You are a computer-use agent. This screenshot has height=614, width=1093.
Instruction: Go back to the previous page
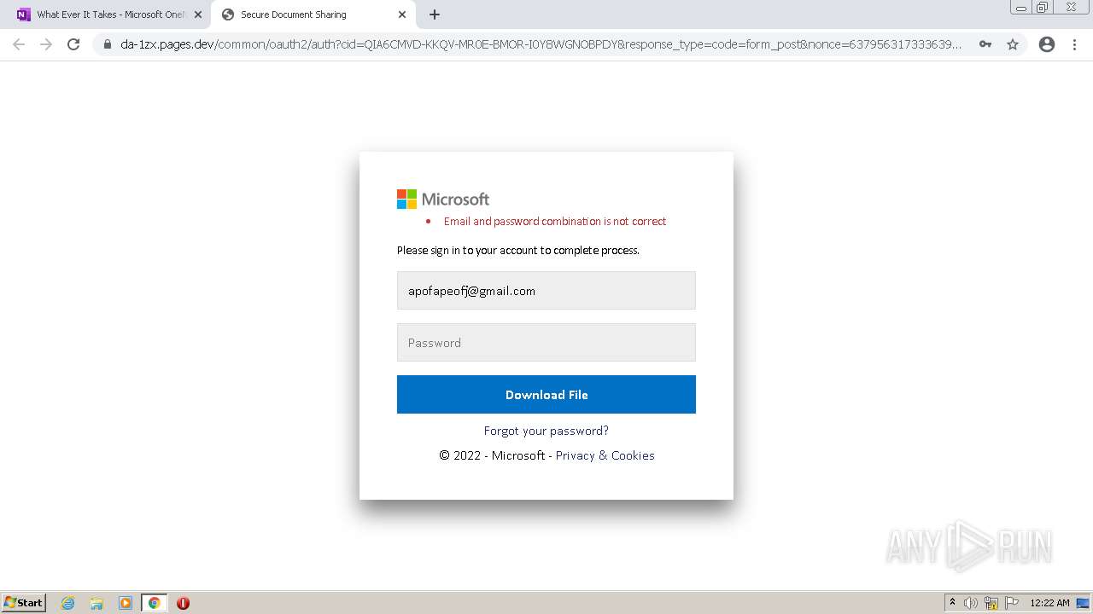pyautogui.click(x=19, y=44)
